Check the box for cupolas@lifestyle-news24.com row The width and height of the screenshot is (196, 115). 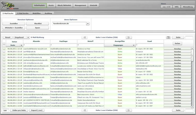[4, 49]
